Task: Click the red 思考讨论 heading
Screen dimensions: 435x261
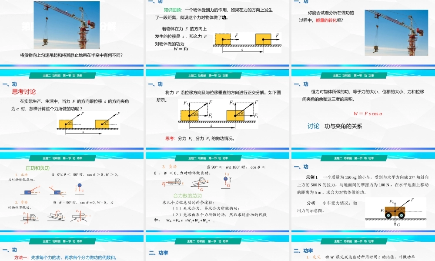Action: pos(24,92)
